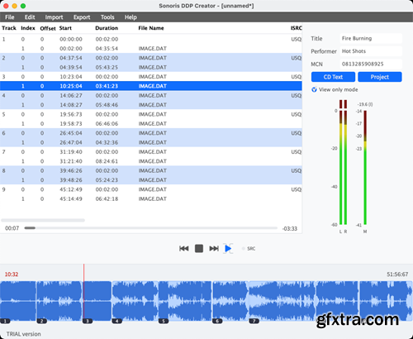This screenshot has height=339, width=413.
Task: Click the Project button
Action: [380, 77]
